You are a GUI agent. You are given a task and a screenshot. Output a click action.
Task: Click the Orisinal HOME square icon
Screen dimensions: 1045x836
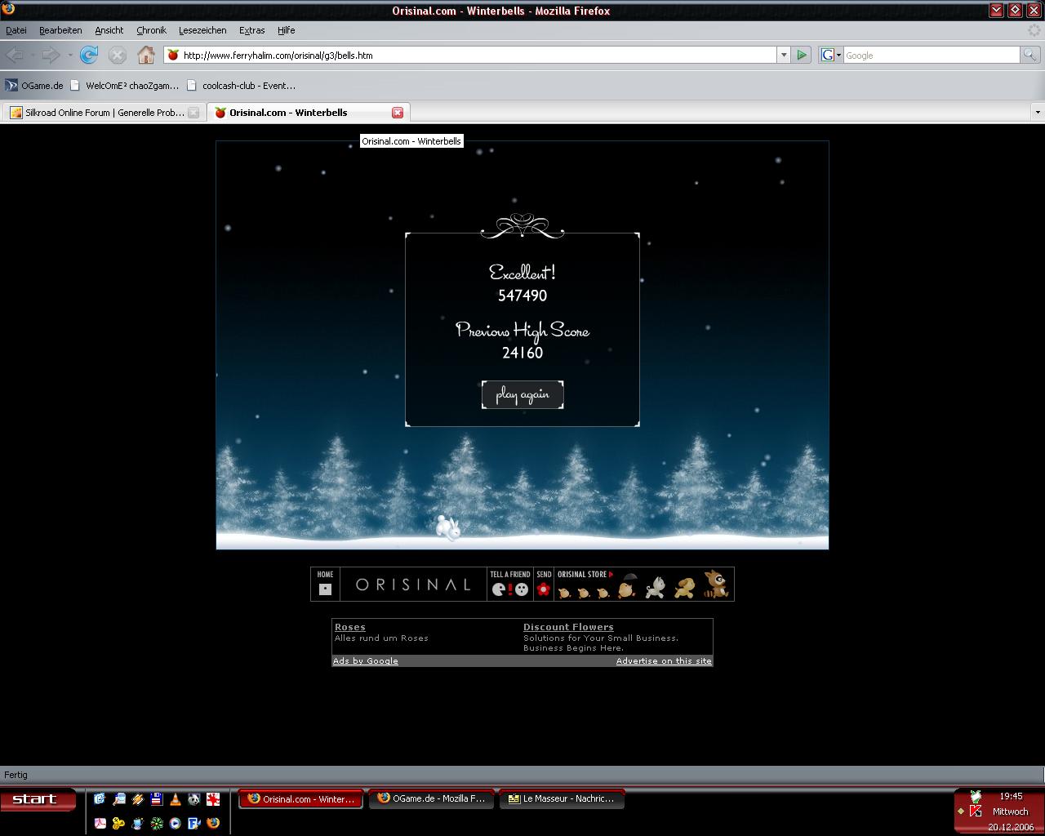tap(325, 589)
